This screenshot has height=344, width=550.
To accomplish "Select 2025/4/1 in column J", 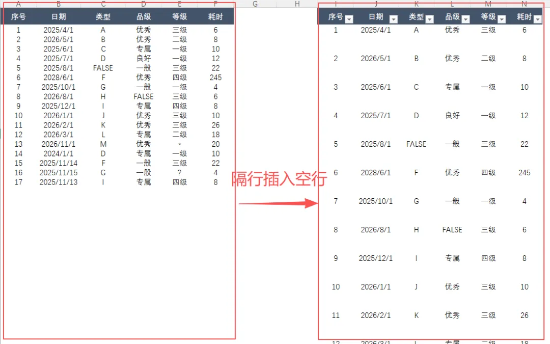I will [x=376, y=30].
